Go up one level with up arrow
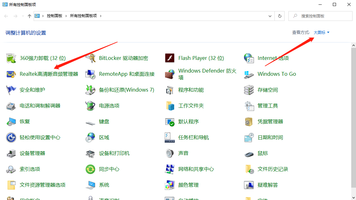Viewport: 356px width, 200px height. [29, 16]
